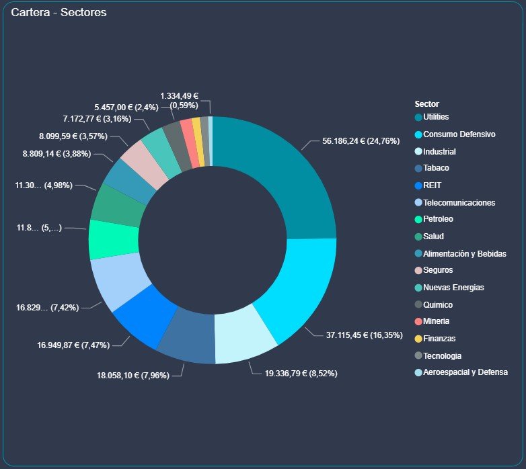Click the Cartera - Sectores chart title
Screen dimensions: 526x469
point(59,13)
